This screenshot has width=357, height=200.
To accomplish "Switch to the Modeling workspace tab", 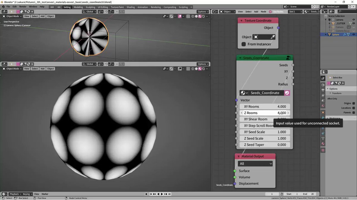I will pos(79,7).
